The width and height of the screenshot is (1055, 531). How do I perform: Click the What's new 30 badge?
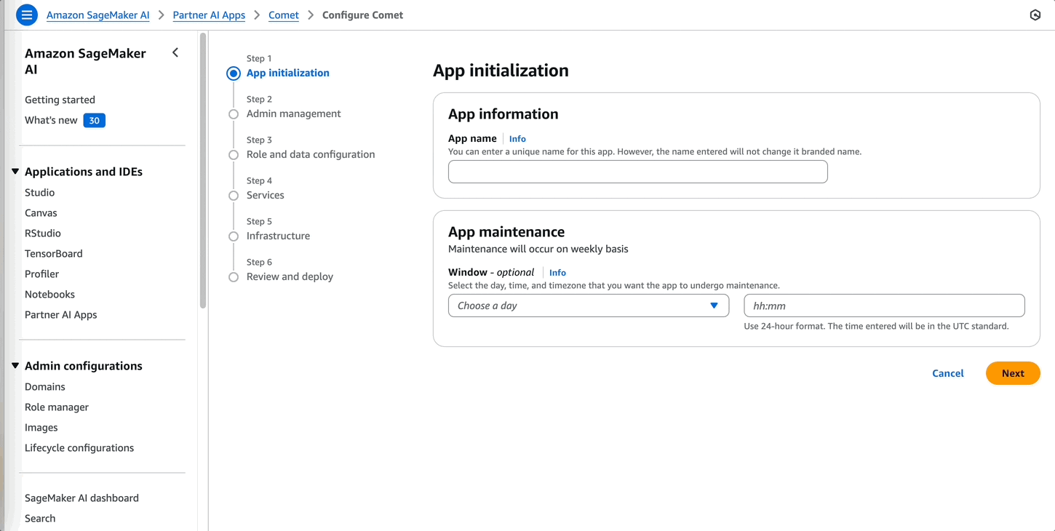coord(94,121)
